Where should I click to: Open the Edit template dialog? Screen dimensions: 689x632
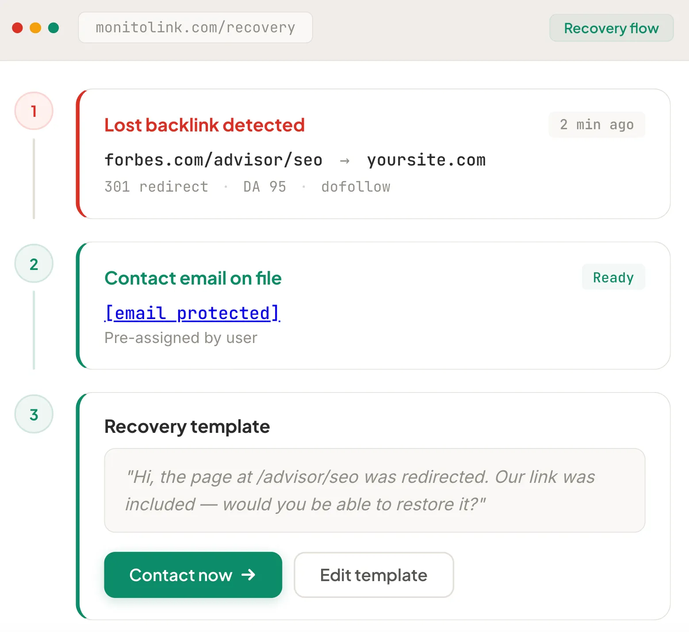tap(373, 575)
